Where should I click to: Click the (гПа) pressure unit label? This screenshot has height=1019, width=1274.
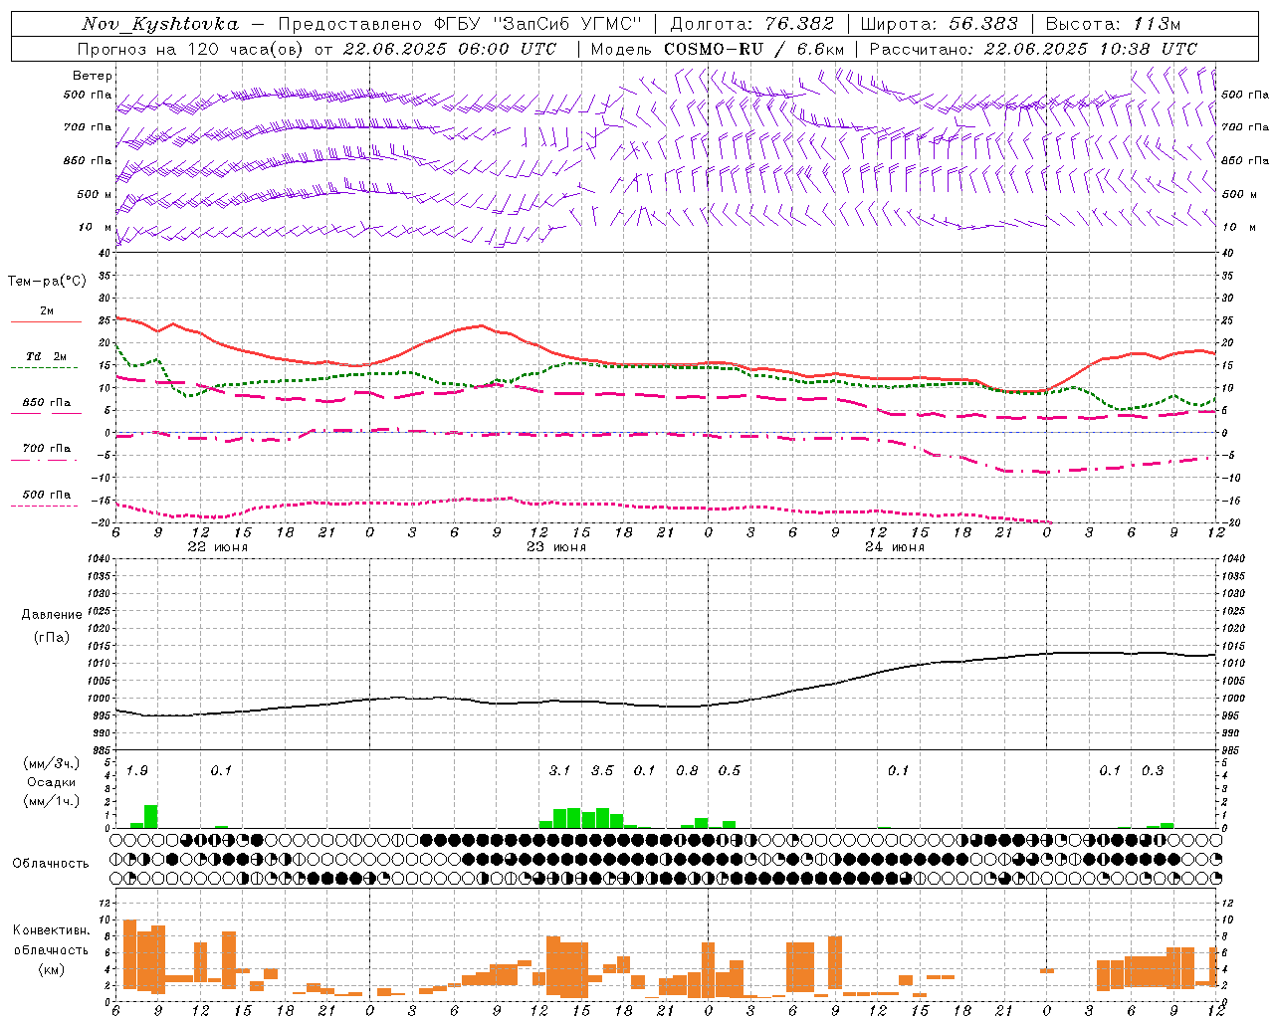pos(52,637)
